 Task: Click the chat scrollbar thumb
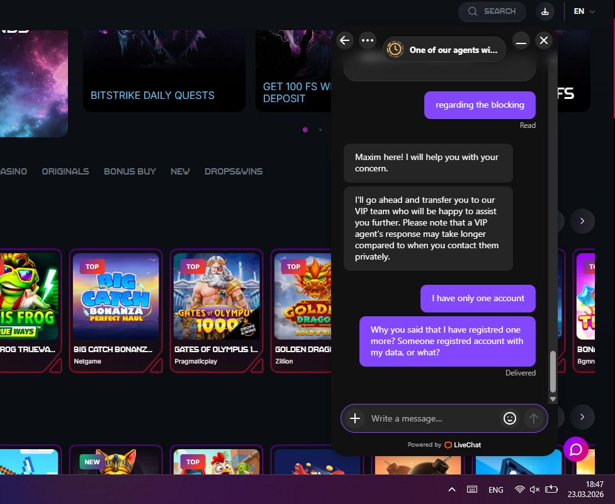coord(553,372)
